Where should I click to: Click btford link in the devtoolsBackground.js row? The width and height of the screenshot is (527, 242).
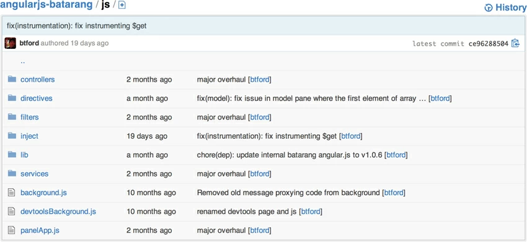[311, 212]
